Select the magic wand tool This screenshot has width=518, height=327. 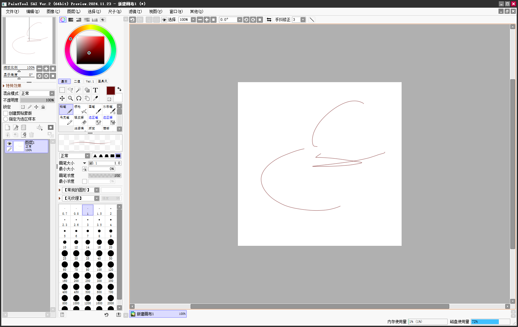[x=79, y=90]
